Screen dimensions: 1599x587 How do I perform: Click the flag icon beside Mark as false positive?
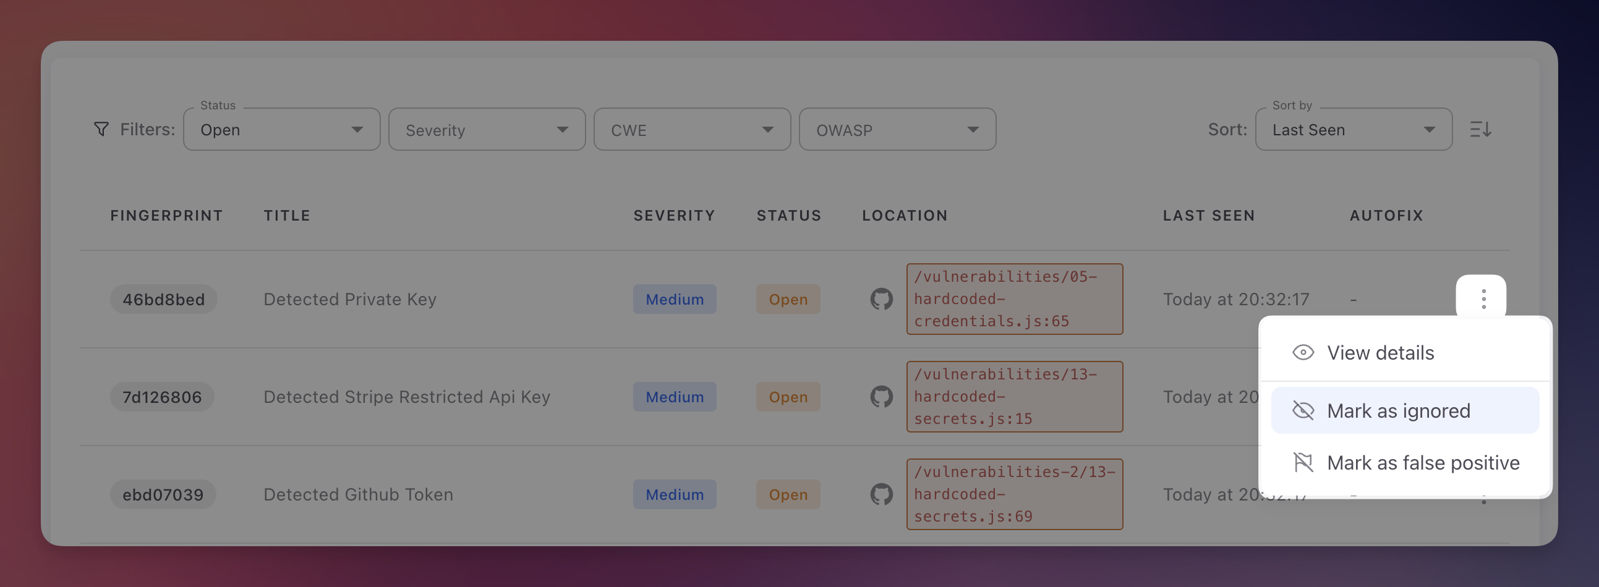(1303, 462)
